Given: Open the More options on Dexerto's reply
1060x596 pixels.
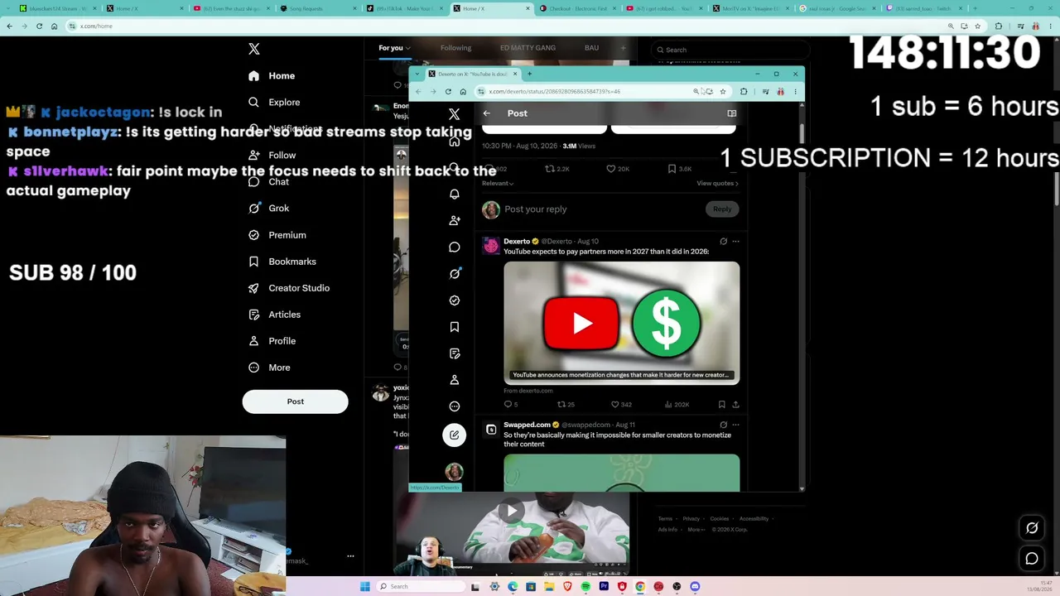Looking at the screenshot, I should pyautogui.click(x=735, y=242).
